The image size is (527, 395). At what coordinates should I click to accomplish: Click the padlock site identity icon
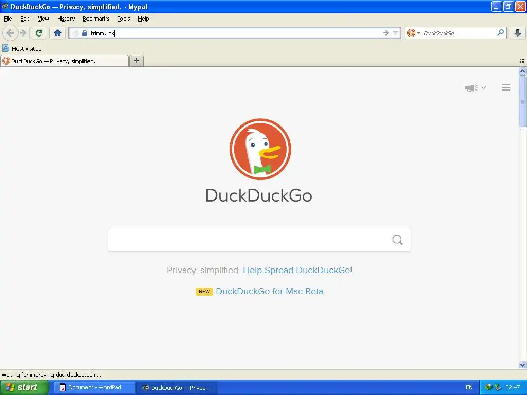click(85, 33)
